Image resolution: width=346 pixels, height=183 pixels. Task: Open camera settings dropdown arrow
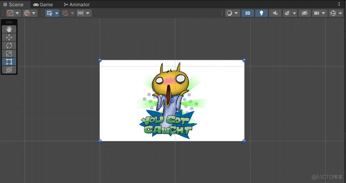pyautogui.click(x=323, y=13)
